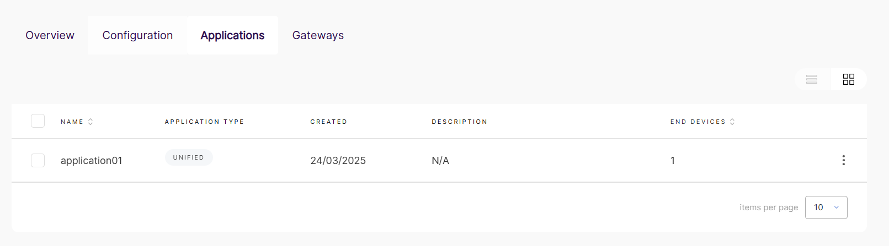Open the application01 name link
The width and height of the screenshot is (889, 246).
[x=91, y=161]
